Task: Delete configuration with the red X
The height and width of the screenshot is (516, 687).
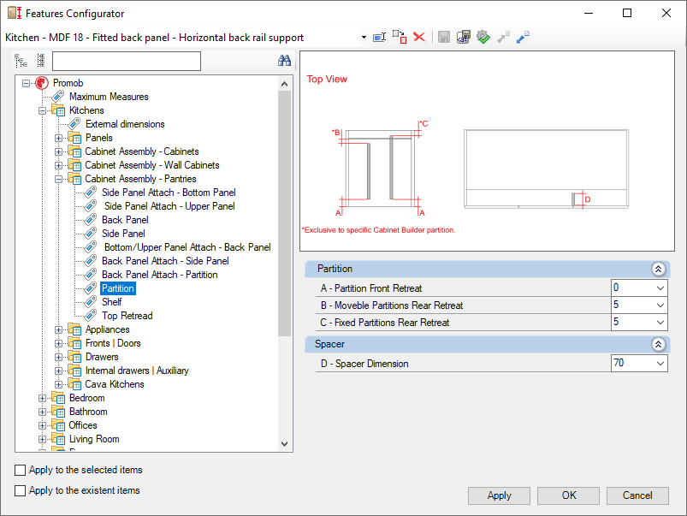Action: (x=419, y=38)
